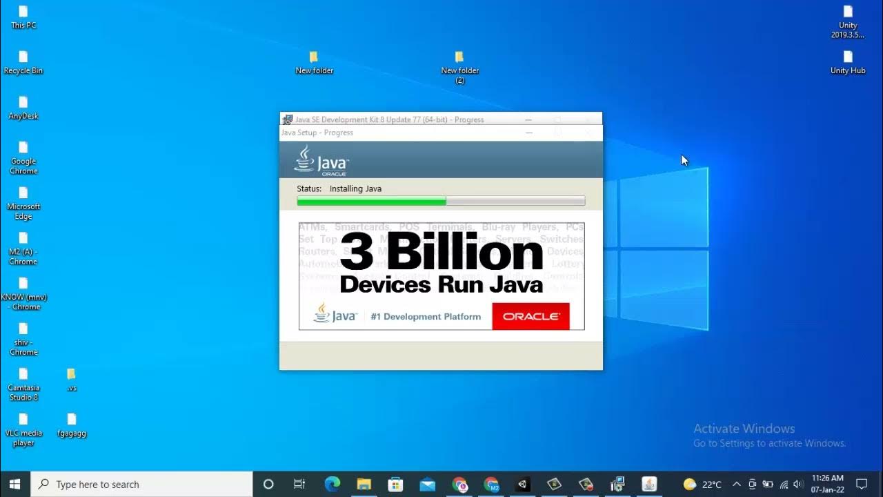Select the Microsoft Edge desktop shortcut
This screenshot has height=497, width=883.
(23, 203)
